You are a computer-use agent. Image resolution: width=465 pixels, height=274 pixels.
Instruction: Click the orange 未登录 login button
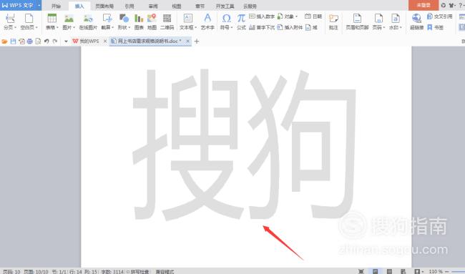424,5
